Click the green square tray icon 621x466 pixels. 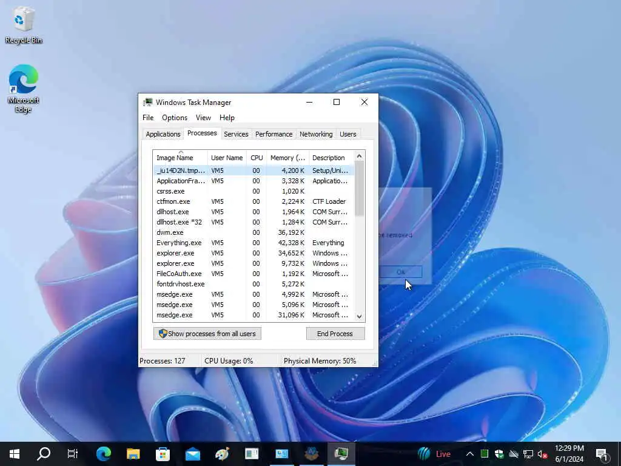pos(485,454)
